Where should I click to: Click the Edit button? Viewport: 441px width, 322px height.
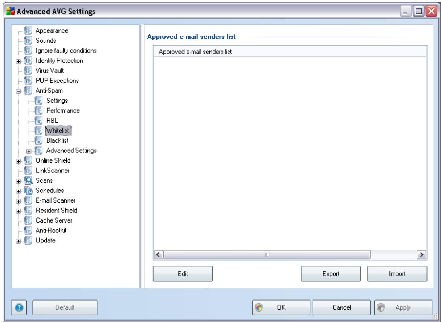183,274
